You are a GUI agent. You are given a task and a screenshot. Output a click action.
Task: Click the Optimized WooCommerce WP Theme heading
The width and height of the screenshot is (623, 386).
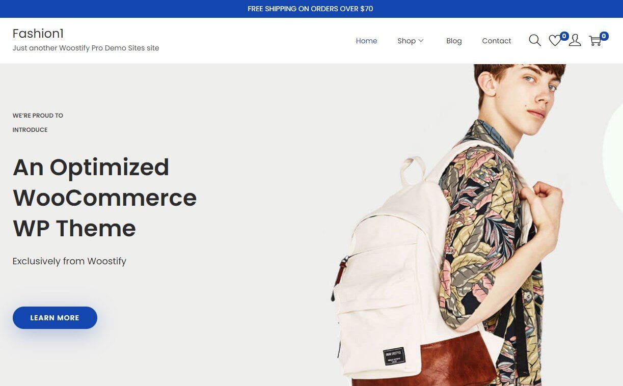pyautogui.click(x=104, y=198)
